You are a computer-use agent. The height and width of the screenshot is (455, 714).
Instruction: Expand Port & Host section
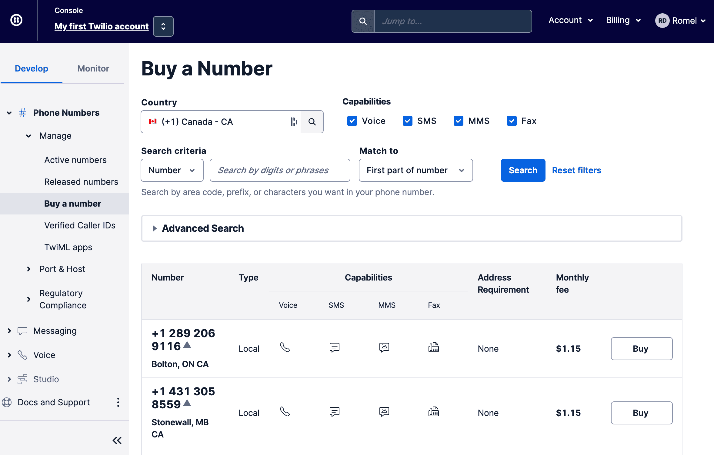coord(29,269)
